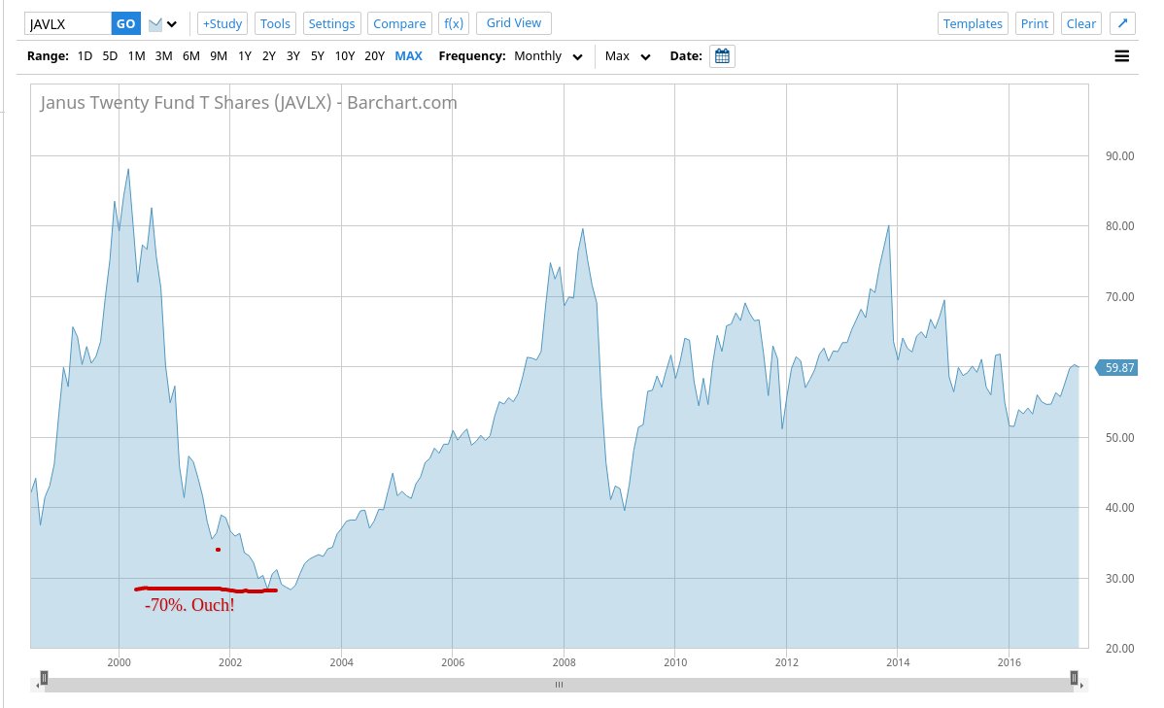This screenshot has height=708, width=1164.
Task: Select the 6M range
Action: coord(190,55)
